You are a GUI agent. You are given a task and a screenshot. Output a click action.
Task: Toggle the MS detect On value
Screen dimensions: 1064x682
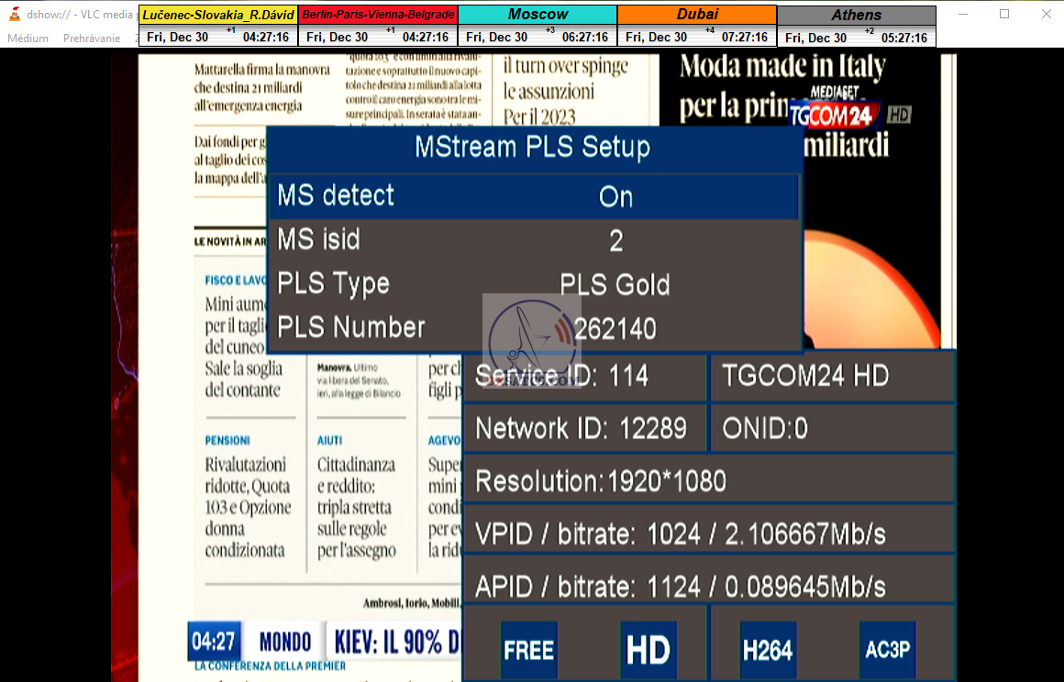click(x=615, y=197)
